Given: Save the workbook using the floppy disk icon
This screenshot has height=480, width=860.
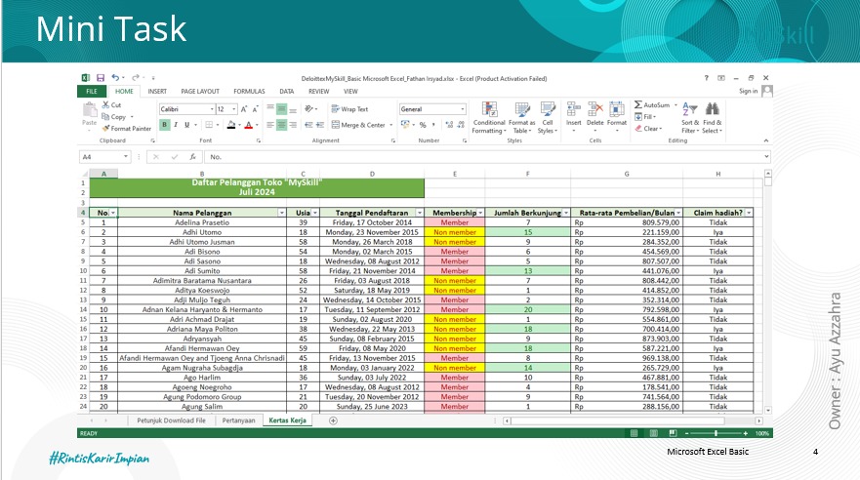Looking at the screenshot, I should 101,78.
